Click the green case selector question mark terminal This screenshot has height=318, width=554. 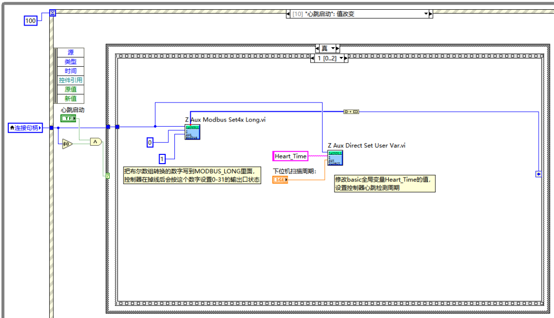(x=108, y=176)
